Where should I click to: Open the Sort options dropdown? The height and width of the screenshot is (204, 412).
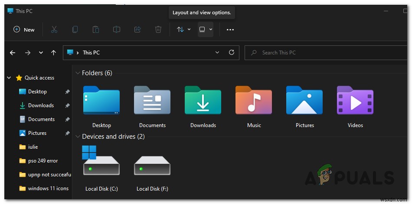[184, 29]
